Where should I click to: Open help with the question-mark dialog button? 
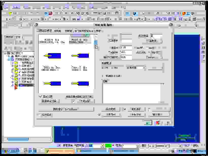(x=168, y=123)
